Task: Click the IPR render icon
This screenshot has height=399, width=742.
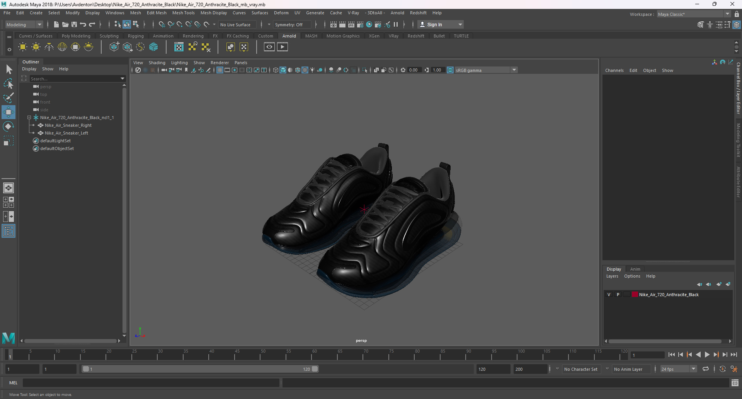Action: pyautogui.click(x=351, y=24)
